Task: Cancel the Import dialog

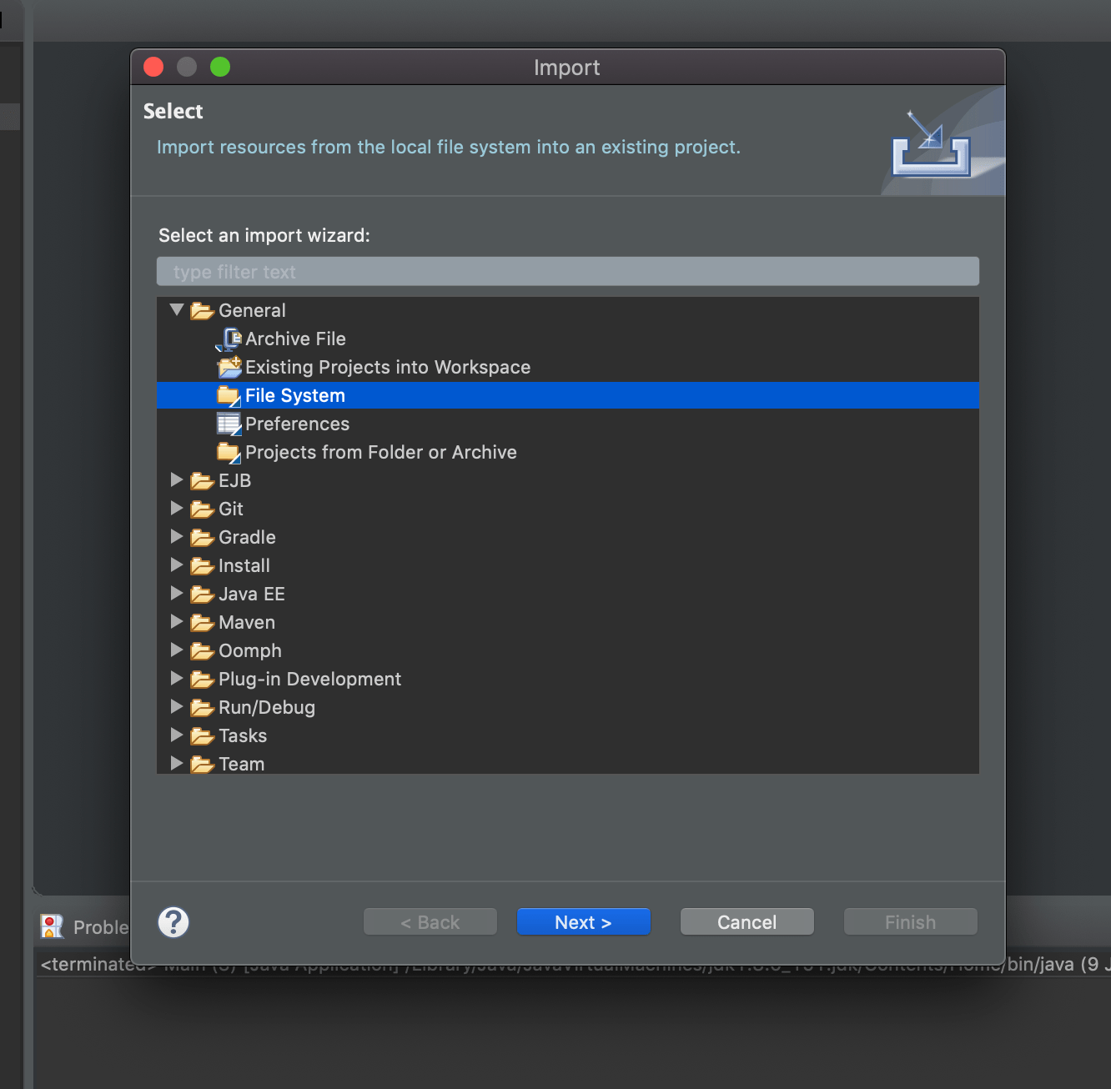Action: [746, 921]
